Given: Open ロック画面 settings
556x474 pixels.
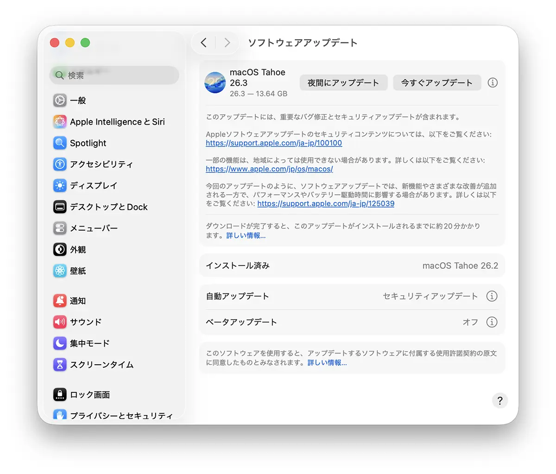Looking at the screenshot, I should (x=90, y=394).
